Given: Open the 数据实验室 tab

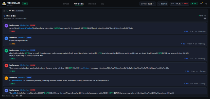Looking at the screenshot, I should 92,4.
